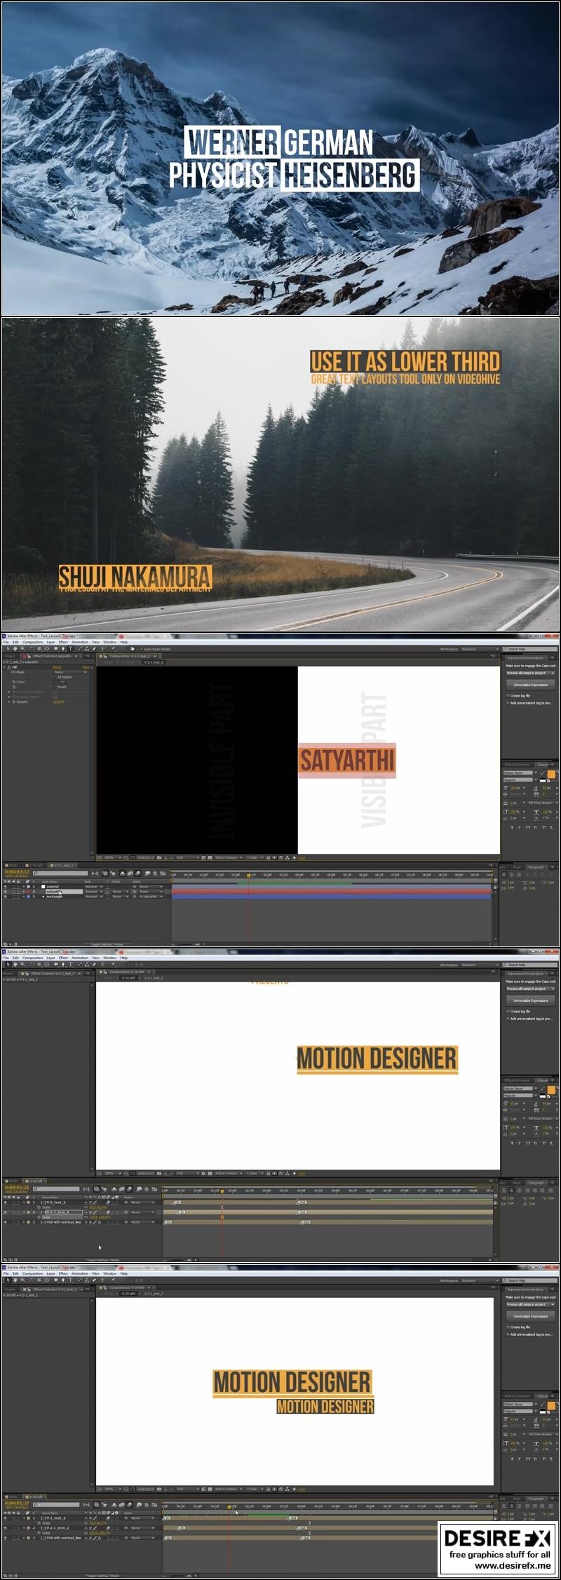Image resolution: width=561 pixels, height=1580 pixels.
Task: Apply Superscript in SATYARTHI window Character panel
Action: coord(544,828)
